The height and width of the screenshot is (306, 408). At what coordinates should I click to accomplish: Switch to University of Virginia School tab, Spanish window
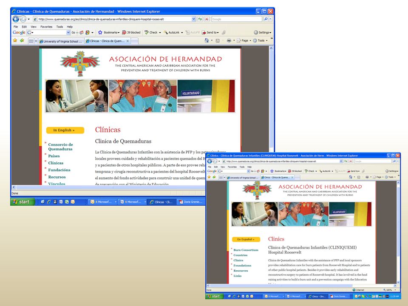click(61, 41)
